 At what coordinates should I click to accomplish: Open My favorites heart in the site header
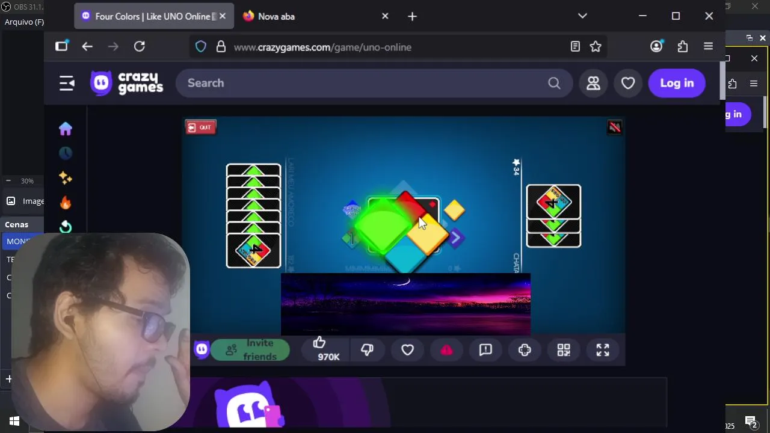coord(628,83)
